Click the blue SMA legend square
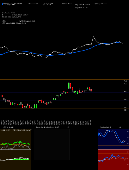 (x=3, y=4)
